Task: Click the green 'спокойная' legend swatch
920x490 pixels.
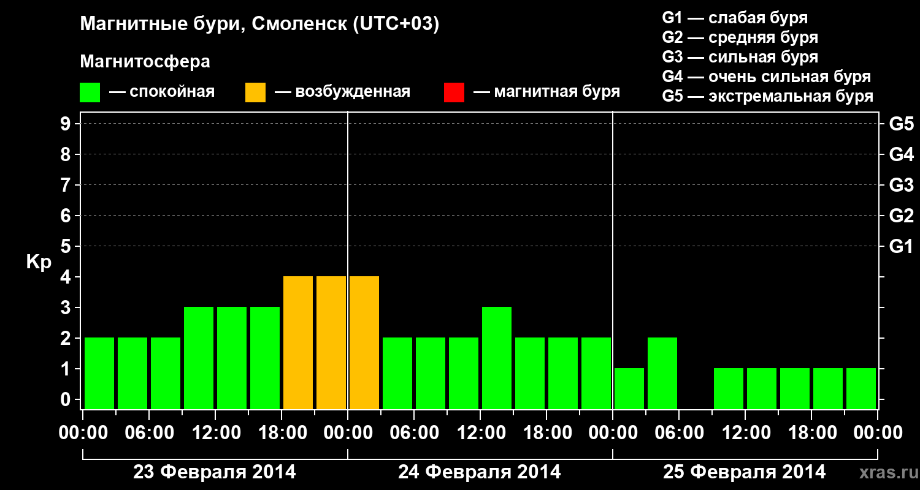Action: click(x=90, y=92)
